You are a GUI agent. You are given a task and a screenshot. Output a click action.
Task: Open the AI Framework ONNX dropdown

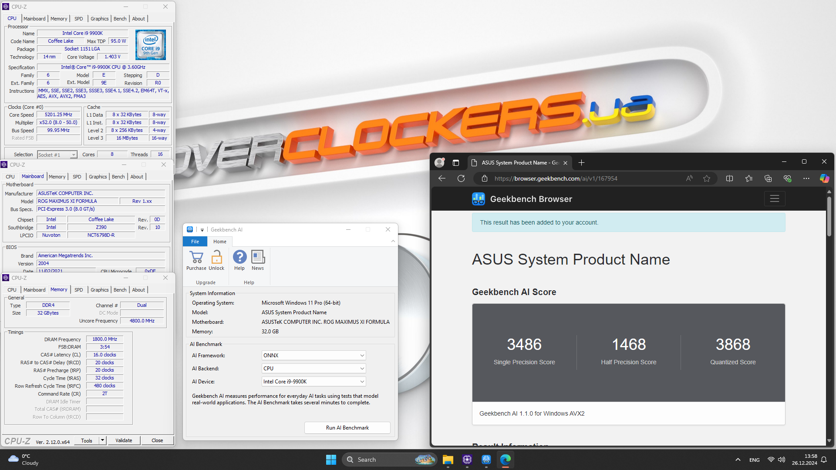(313, 356)
